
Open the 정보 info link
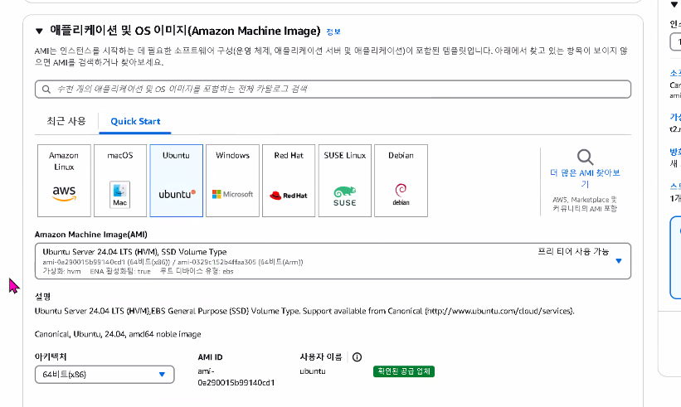coord(333,31)
